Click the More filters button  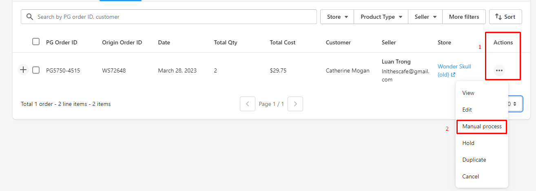tap(464, 17)
